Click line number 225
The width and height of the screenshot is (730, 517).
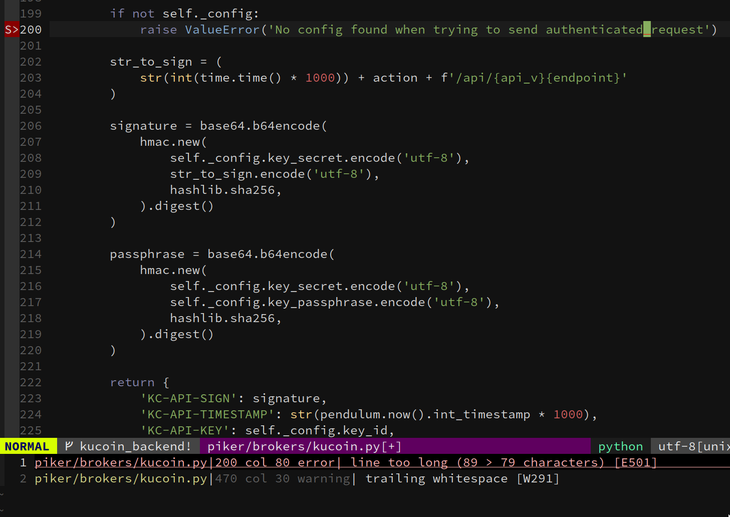click(x=31, y=430)
